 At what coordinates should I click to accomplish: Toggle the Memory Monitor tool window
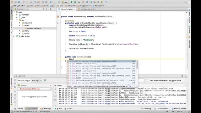pos(179,109)
